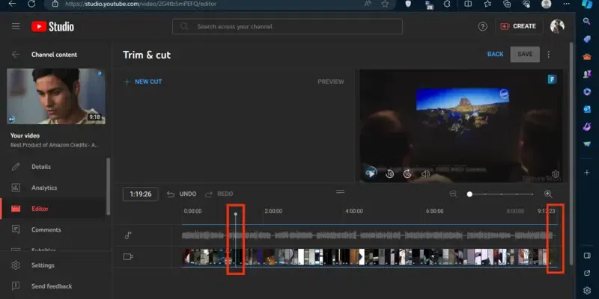This screenshot has width=599, height=299.
Task: Mute the preview volume speaker icon
Action: (x=425, y=174)
